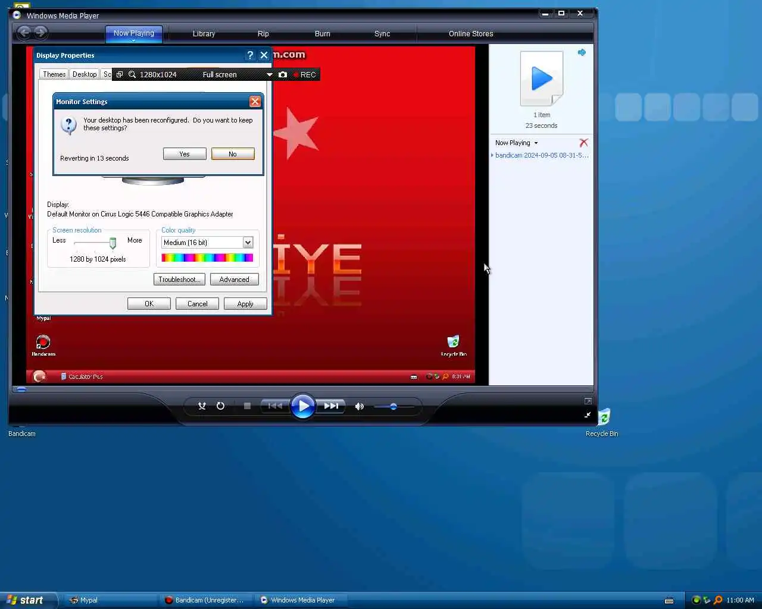Screen dimensions: 762x609
Task: Switch to compact mode icon
Action: pos(588,415)
